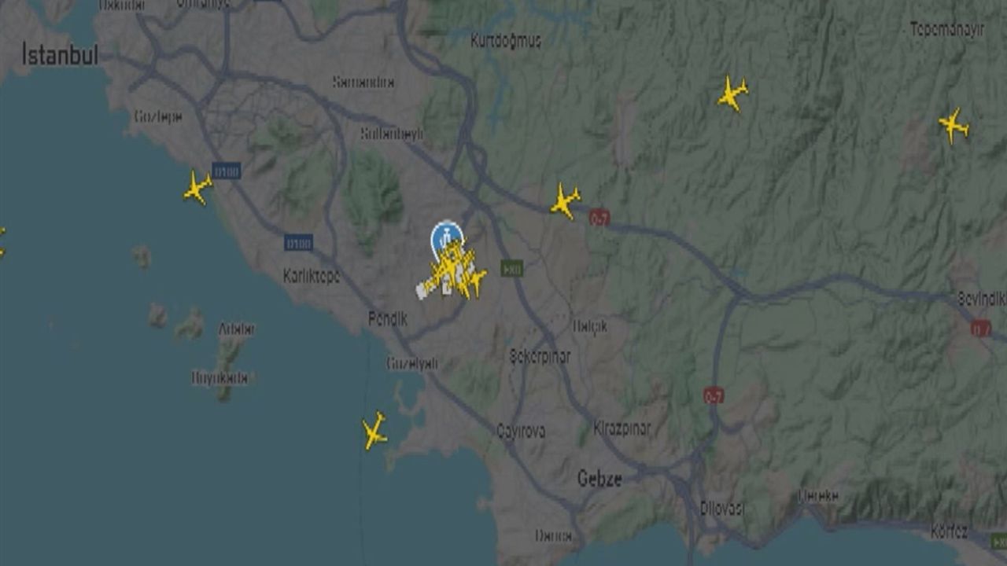Click the O-7 shield below Sevindikli
Screen dimensions: 1007x566
[980, 329]
